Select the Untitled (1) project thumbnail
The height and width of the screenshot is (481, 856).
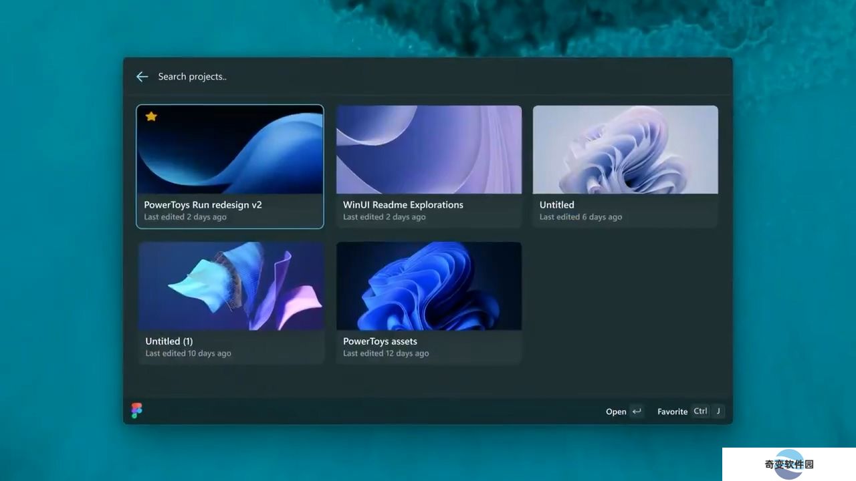[x=231, y=286]
